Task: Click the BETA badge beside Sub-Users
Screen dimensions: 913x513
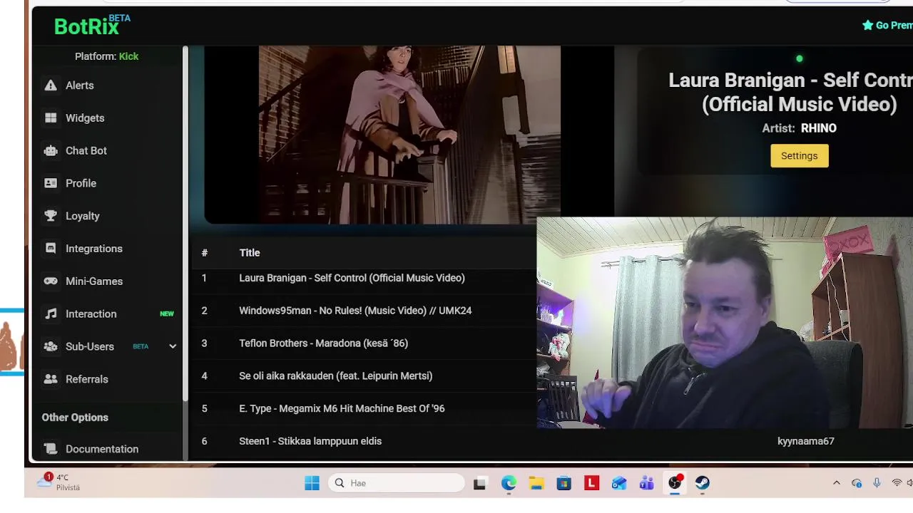Action: 141,346
